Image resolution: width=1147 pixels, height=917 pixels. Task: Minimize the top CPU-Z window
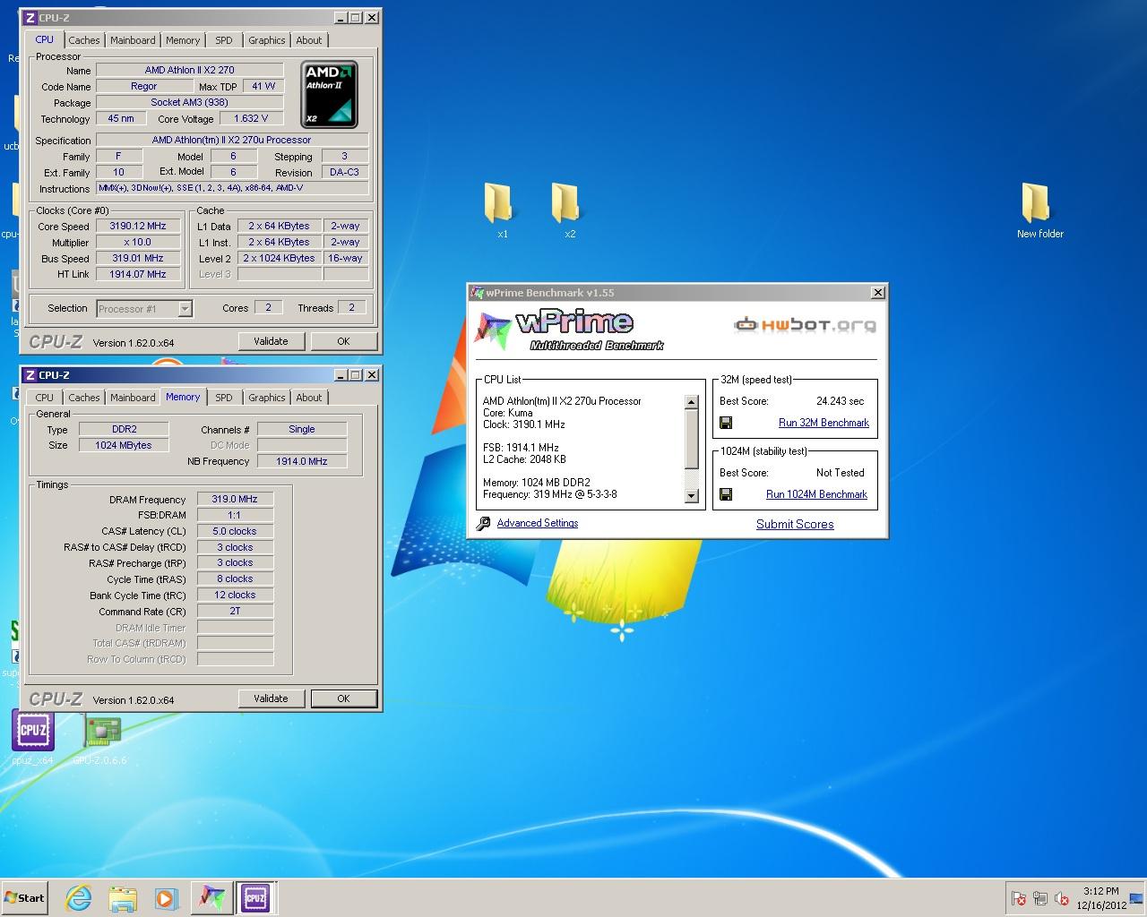point(341,17)
